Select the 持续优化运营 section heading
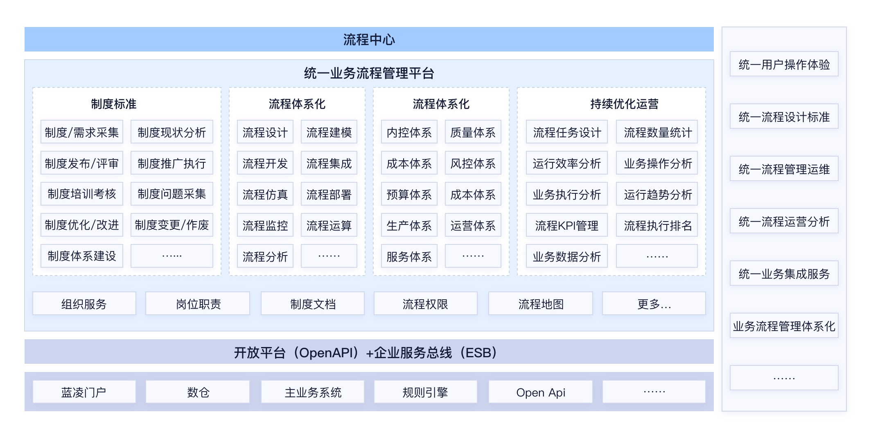The image size is (871, 448). (624, 104)
